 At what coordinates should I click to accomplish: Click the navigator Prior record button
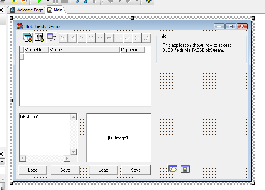click(73, 38)
